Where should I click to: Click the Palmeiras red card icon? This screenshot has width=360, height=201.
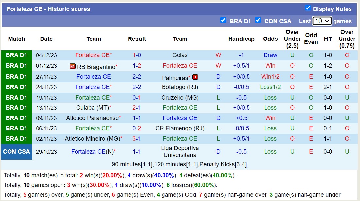click(196, 77)
